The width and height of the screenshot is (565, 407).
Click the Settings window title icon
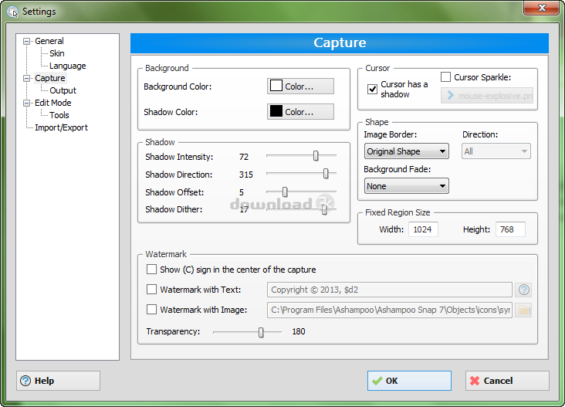point(12,12)
